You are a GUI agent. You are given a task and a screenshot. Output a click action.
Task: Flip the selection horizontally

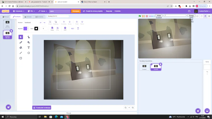(x=73, y=28)
